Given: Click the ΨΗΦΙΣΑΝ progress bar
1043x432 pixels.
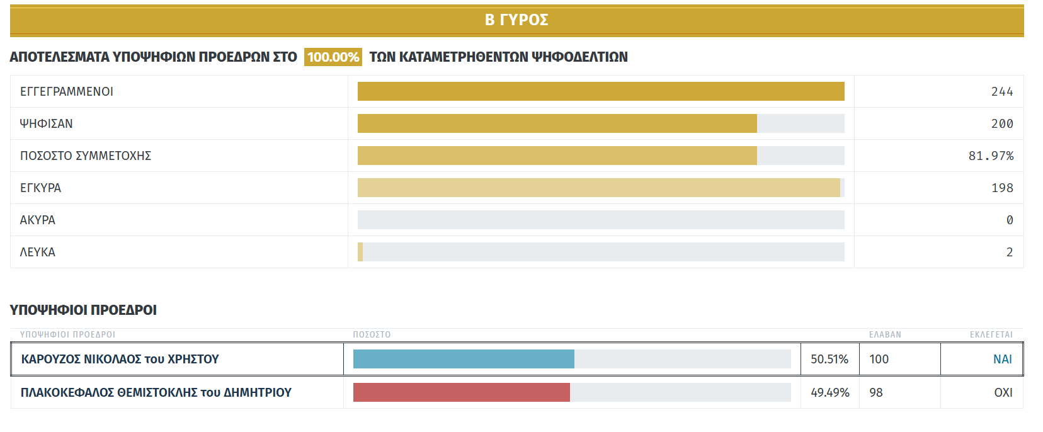Looking at the screenshot, I should 557,123.
